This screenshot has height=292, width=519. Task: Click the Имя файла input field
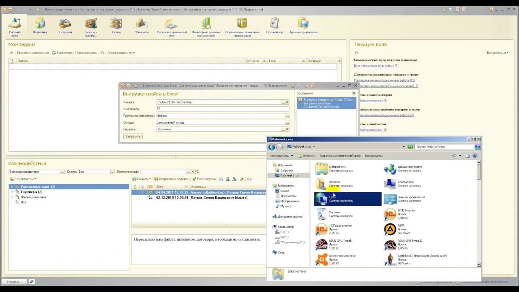tap(223, 109)
